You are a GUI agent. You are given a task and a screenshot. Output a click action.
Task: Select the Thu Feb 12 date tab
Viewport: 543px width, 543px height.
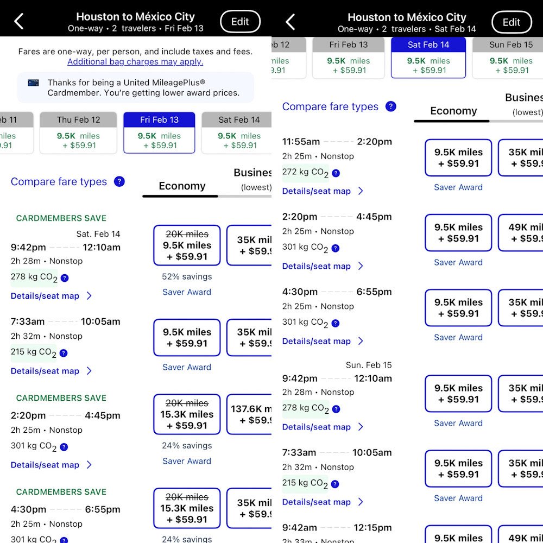[78, 132]
